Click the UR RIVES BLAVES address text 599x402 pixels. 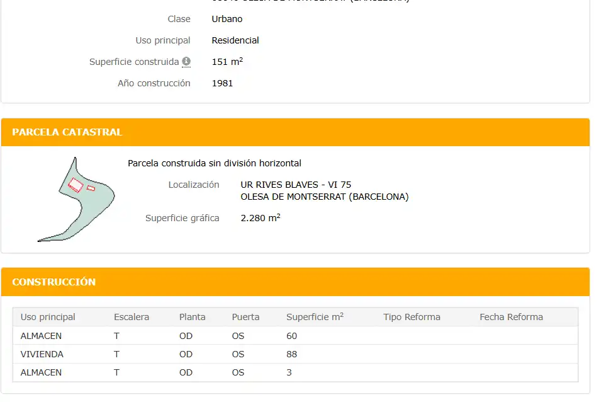[296, 185]
